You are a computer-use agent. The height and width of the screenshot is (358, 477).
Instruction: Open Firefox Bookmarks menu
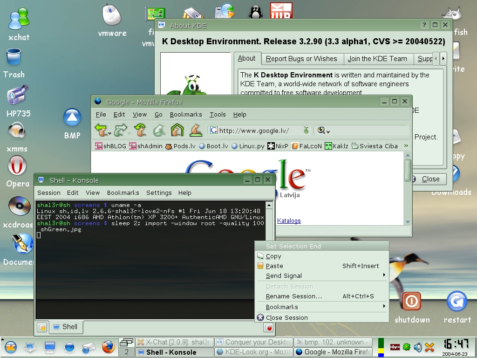185,115
